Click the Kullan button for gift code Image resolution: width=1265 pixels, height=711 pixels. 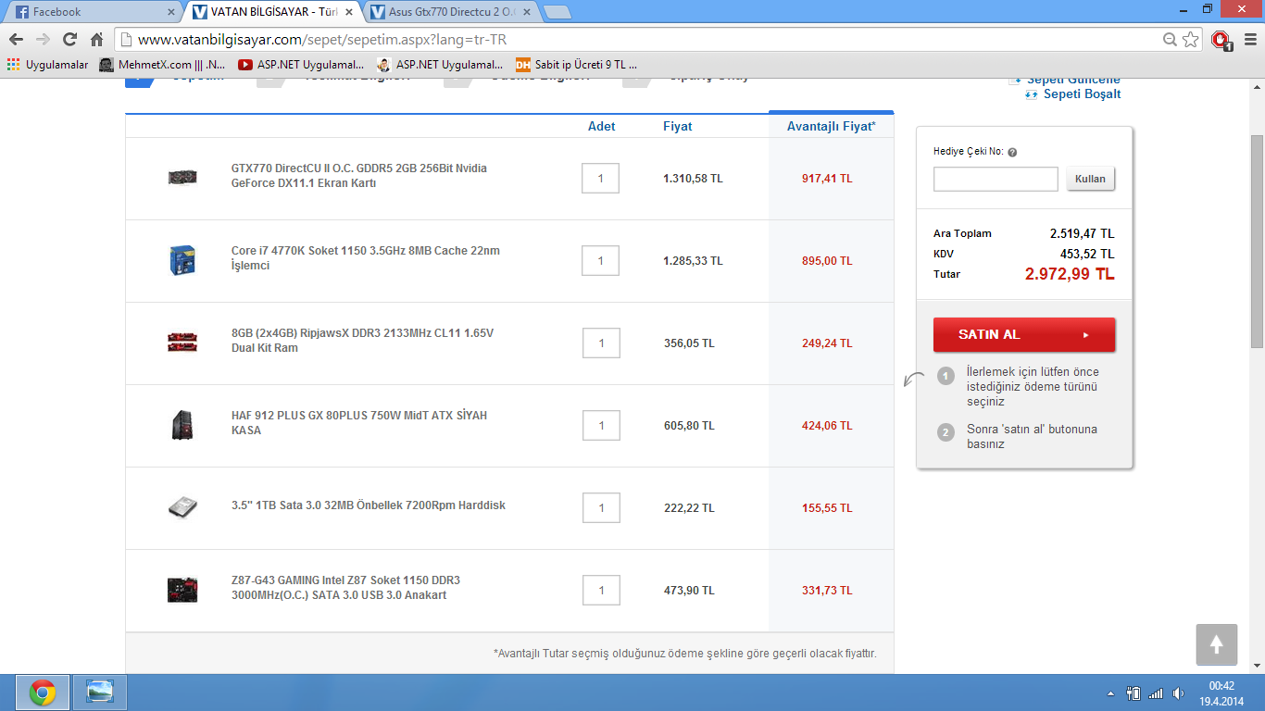click(x=1090, y=180)
